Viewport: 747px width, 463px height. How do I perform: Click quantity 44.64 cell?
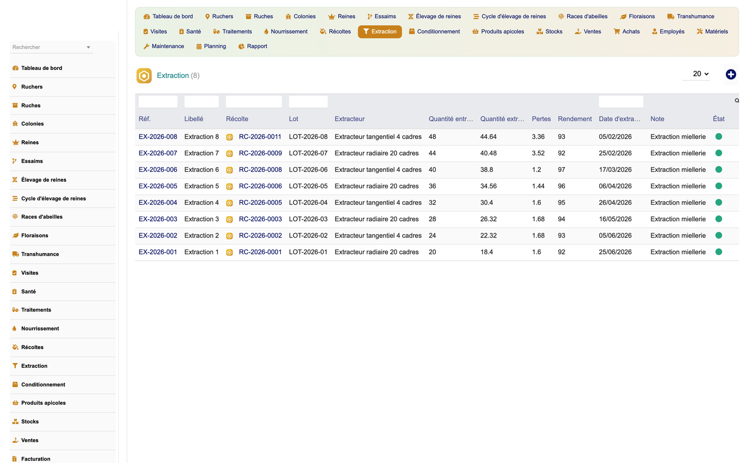pyautogui.click(x=488, y=137)
